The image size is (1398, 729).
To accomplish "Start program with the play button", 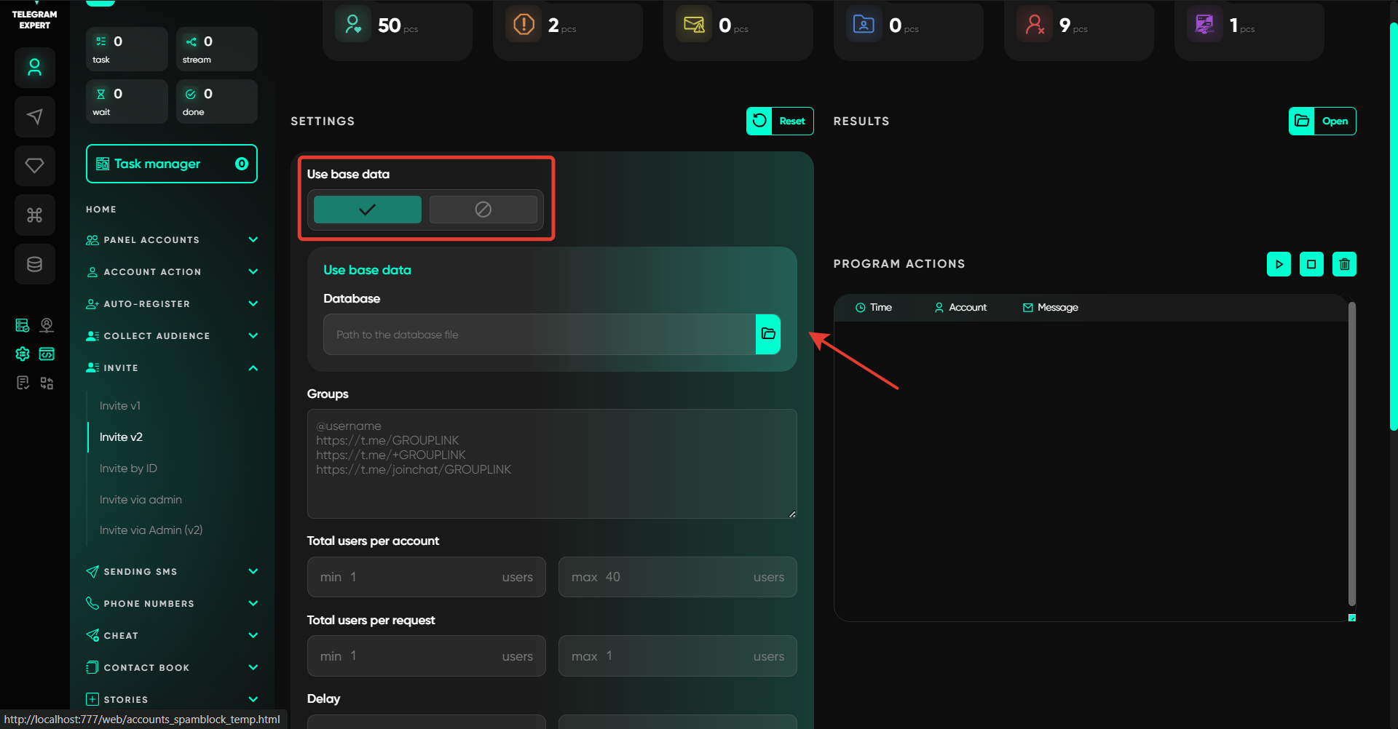I will click(1279, 264).
